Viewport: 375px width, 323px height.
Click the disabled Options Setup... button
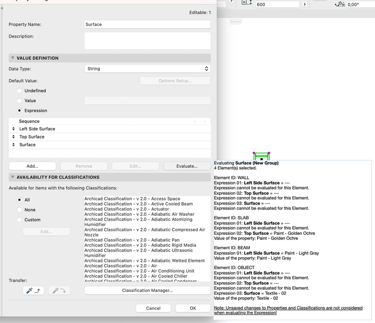[175, 81]
